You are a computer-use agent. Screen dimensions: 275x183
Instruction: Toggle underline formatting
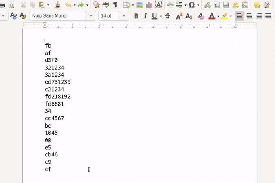pyautogui.click(x=154, y=16)
